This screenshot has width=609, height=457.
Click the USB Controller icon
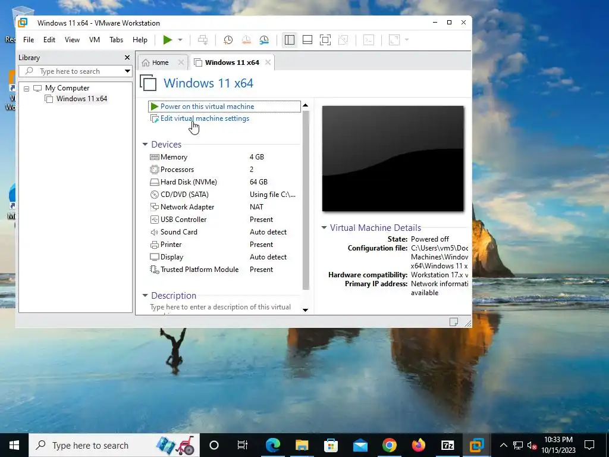(155, 220)
